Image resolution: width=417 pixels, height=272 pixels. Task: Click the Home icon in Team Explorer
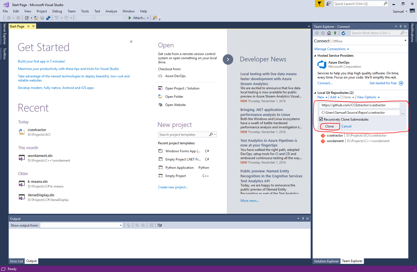(x=329, y=33)
